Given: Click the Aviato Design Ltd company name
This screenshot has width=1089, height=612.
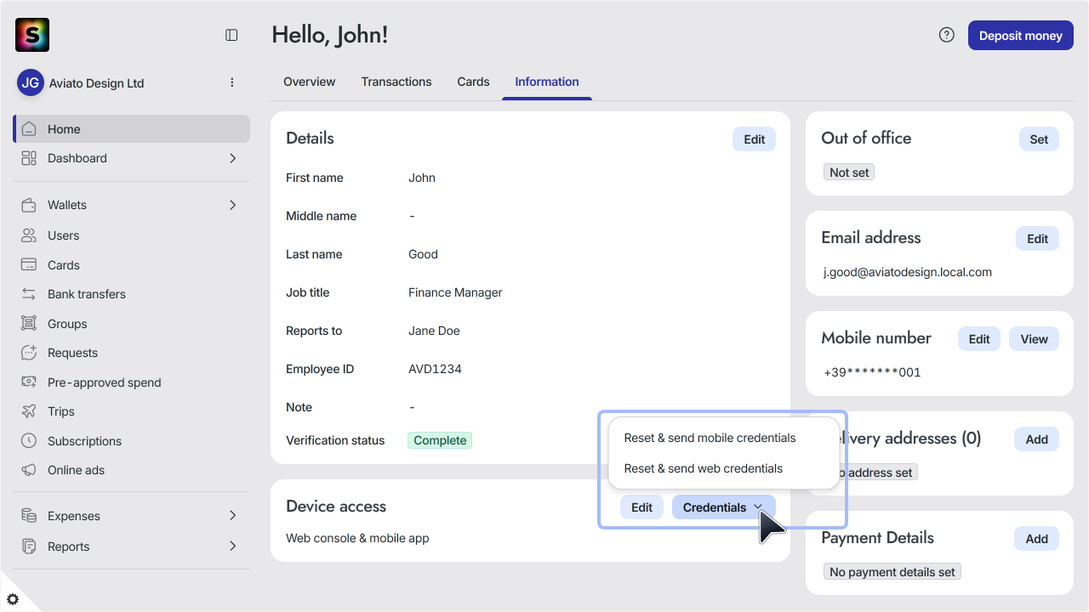Looking at the screenshot, I should coord(96,83).
